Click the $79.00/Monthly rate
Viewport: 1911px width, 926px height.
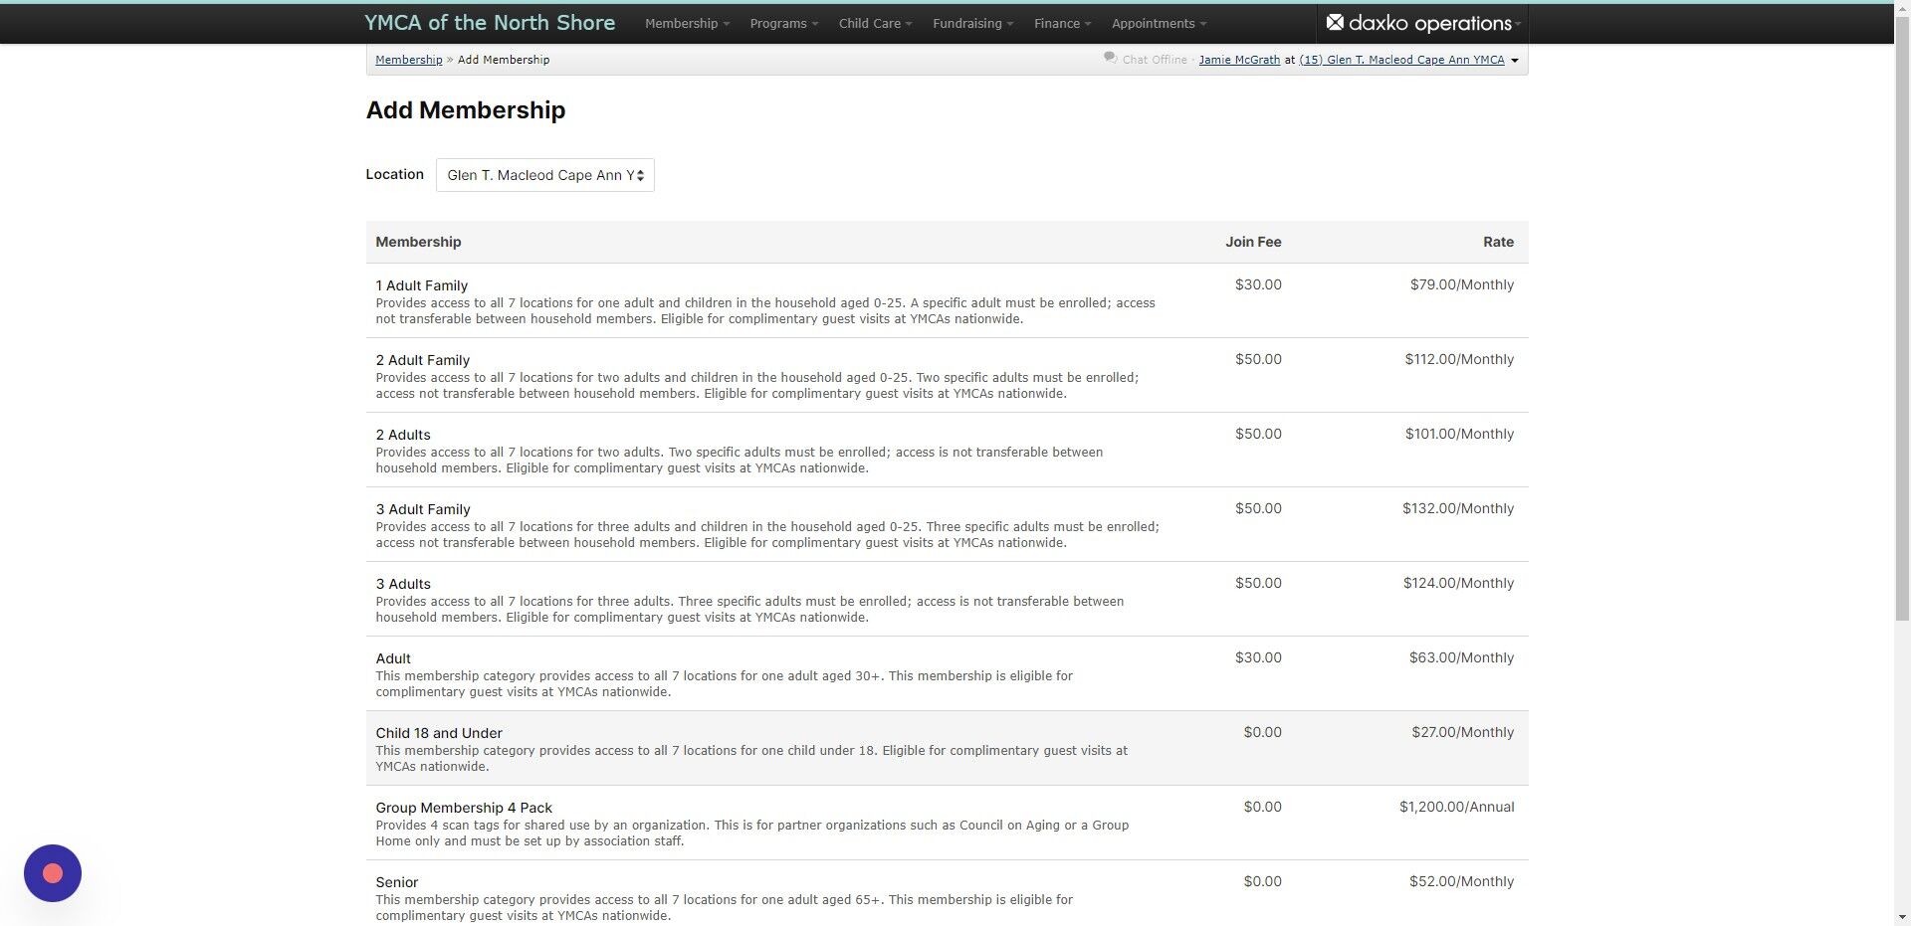click(1461, 284)
